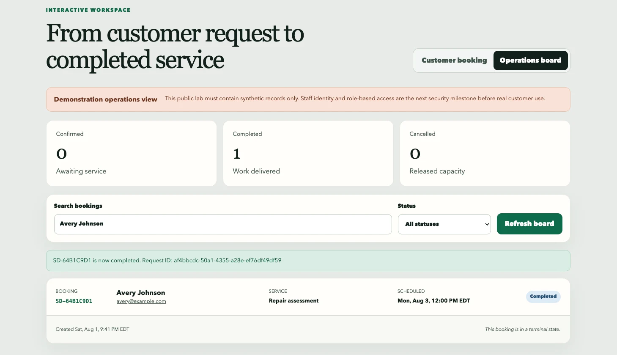The image size is (617, 355).
Task: Switch to the Customer booking tab
Action: [x=454, y=61]
